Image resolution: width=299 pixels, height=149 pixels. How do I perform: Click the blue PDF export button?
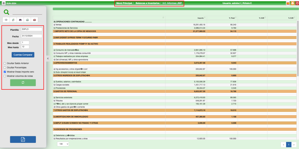click(x=23, y=139)
